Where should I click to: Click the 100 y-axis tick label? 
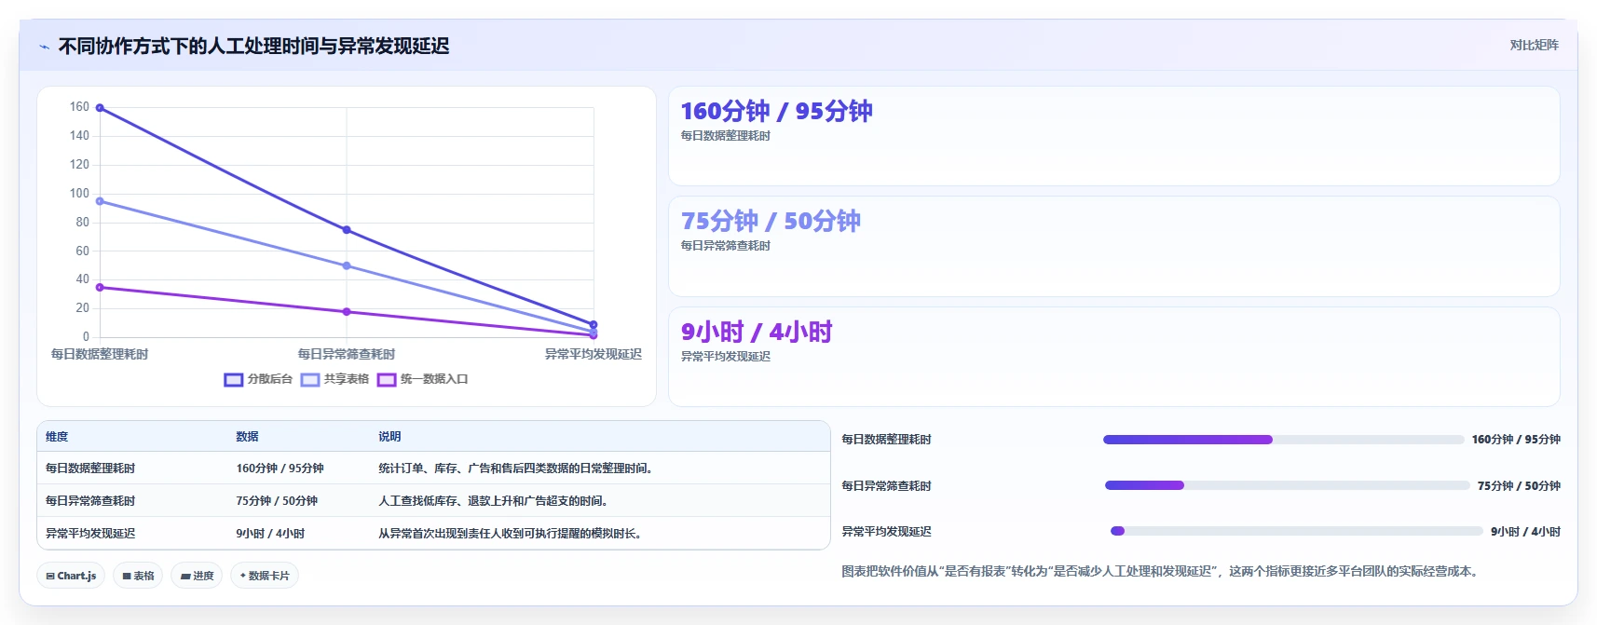(79, 194)
